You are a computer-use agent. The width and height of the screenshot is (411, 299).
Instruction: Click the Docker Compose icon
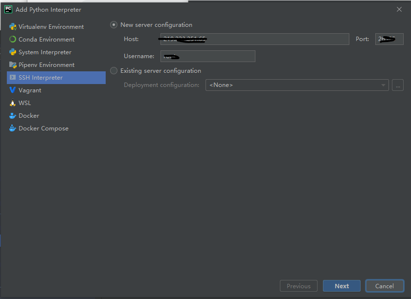coord(13,128)
